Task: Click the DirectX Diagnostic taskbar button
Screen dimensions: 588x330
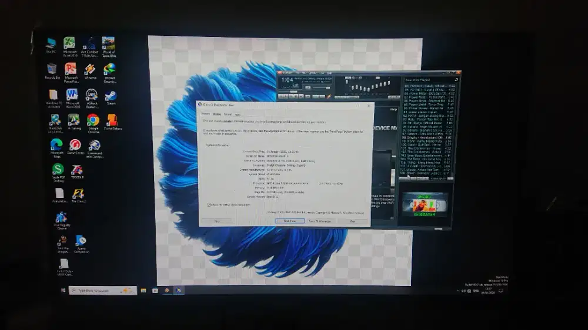Action: (179, 290)
